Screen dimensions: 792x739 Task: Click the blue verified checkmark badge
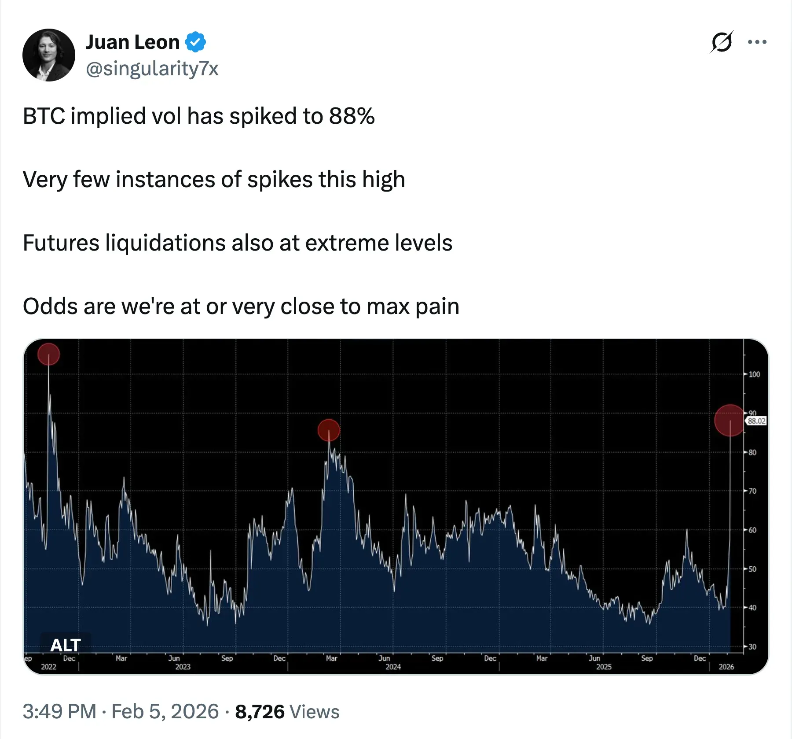pos(195,42)
